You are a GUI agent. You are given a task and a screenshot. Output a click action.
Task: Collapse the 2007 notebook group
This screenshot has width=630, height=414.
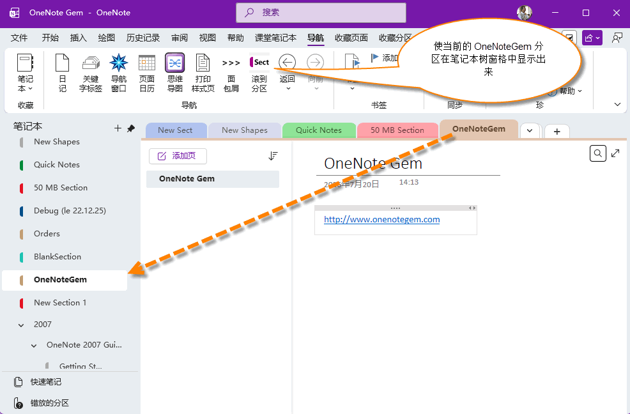pos(21,325)
